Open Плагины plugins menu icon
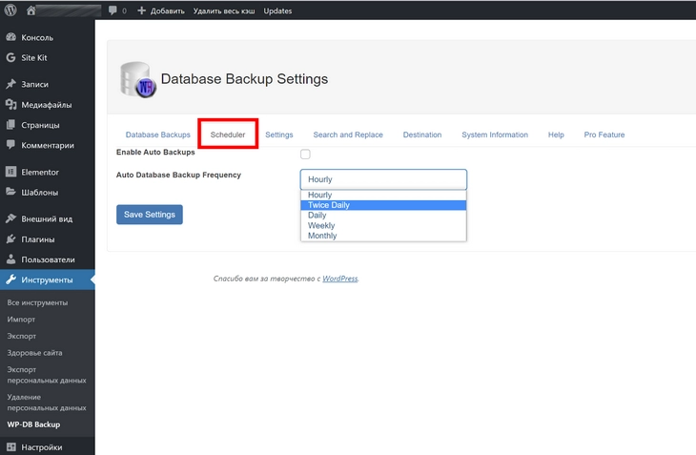The width and height of the screenshot is (696, 455). click(x=10, y=239)
